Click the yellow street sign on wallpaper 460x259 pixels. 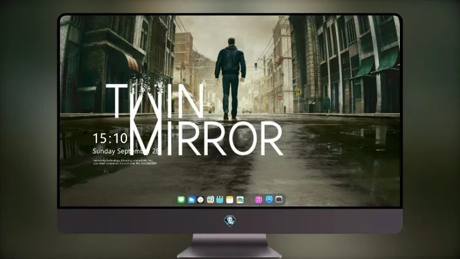click(x=299, y=92)
